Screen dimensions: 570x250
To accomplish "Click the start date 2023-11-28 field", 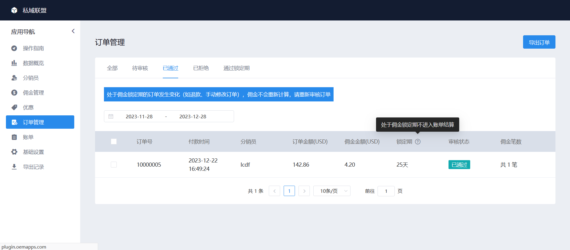I will [139, 117].
